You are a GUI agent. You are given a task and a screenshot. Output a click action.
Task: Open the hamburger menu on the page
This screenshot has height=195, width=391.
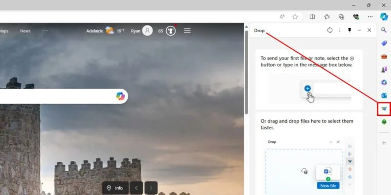pos(187,31)
